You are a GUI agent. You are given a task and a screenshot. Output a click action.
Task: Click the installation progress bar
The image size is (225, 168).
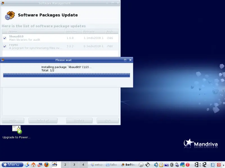66,75
